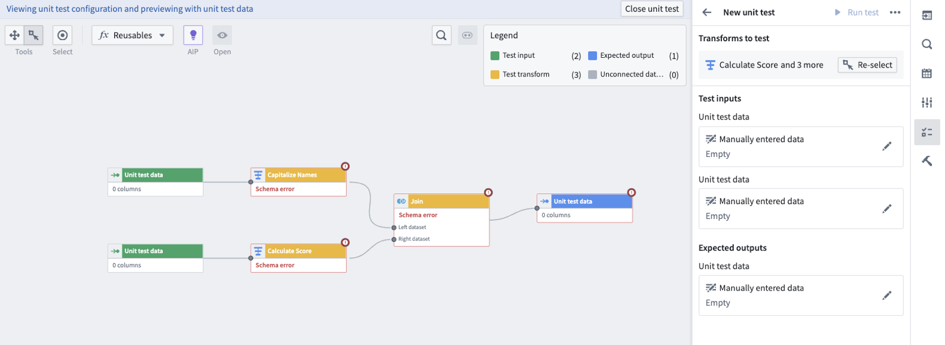Screen dimensions: 945x345
Task: Click the Expected output blue legend swatch
Action: (593, 56)
